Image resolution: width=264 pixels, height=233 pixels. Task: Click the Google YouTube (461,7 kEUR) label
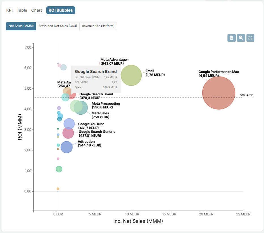click(x=91, y=126)
